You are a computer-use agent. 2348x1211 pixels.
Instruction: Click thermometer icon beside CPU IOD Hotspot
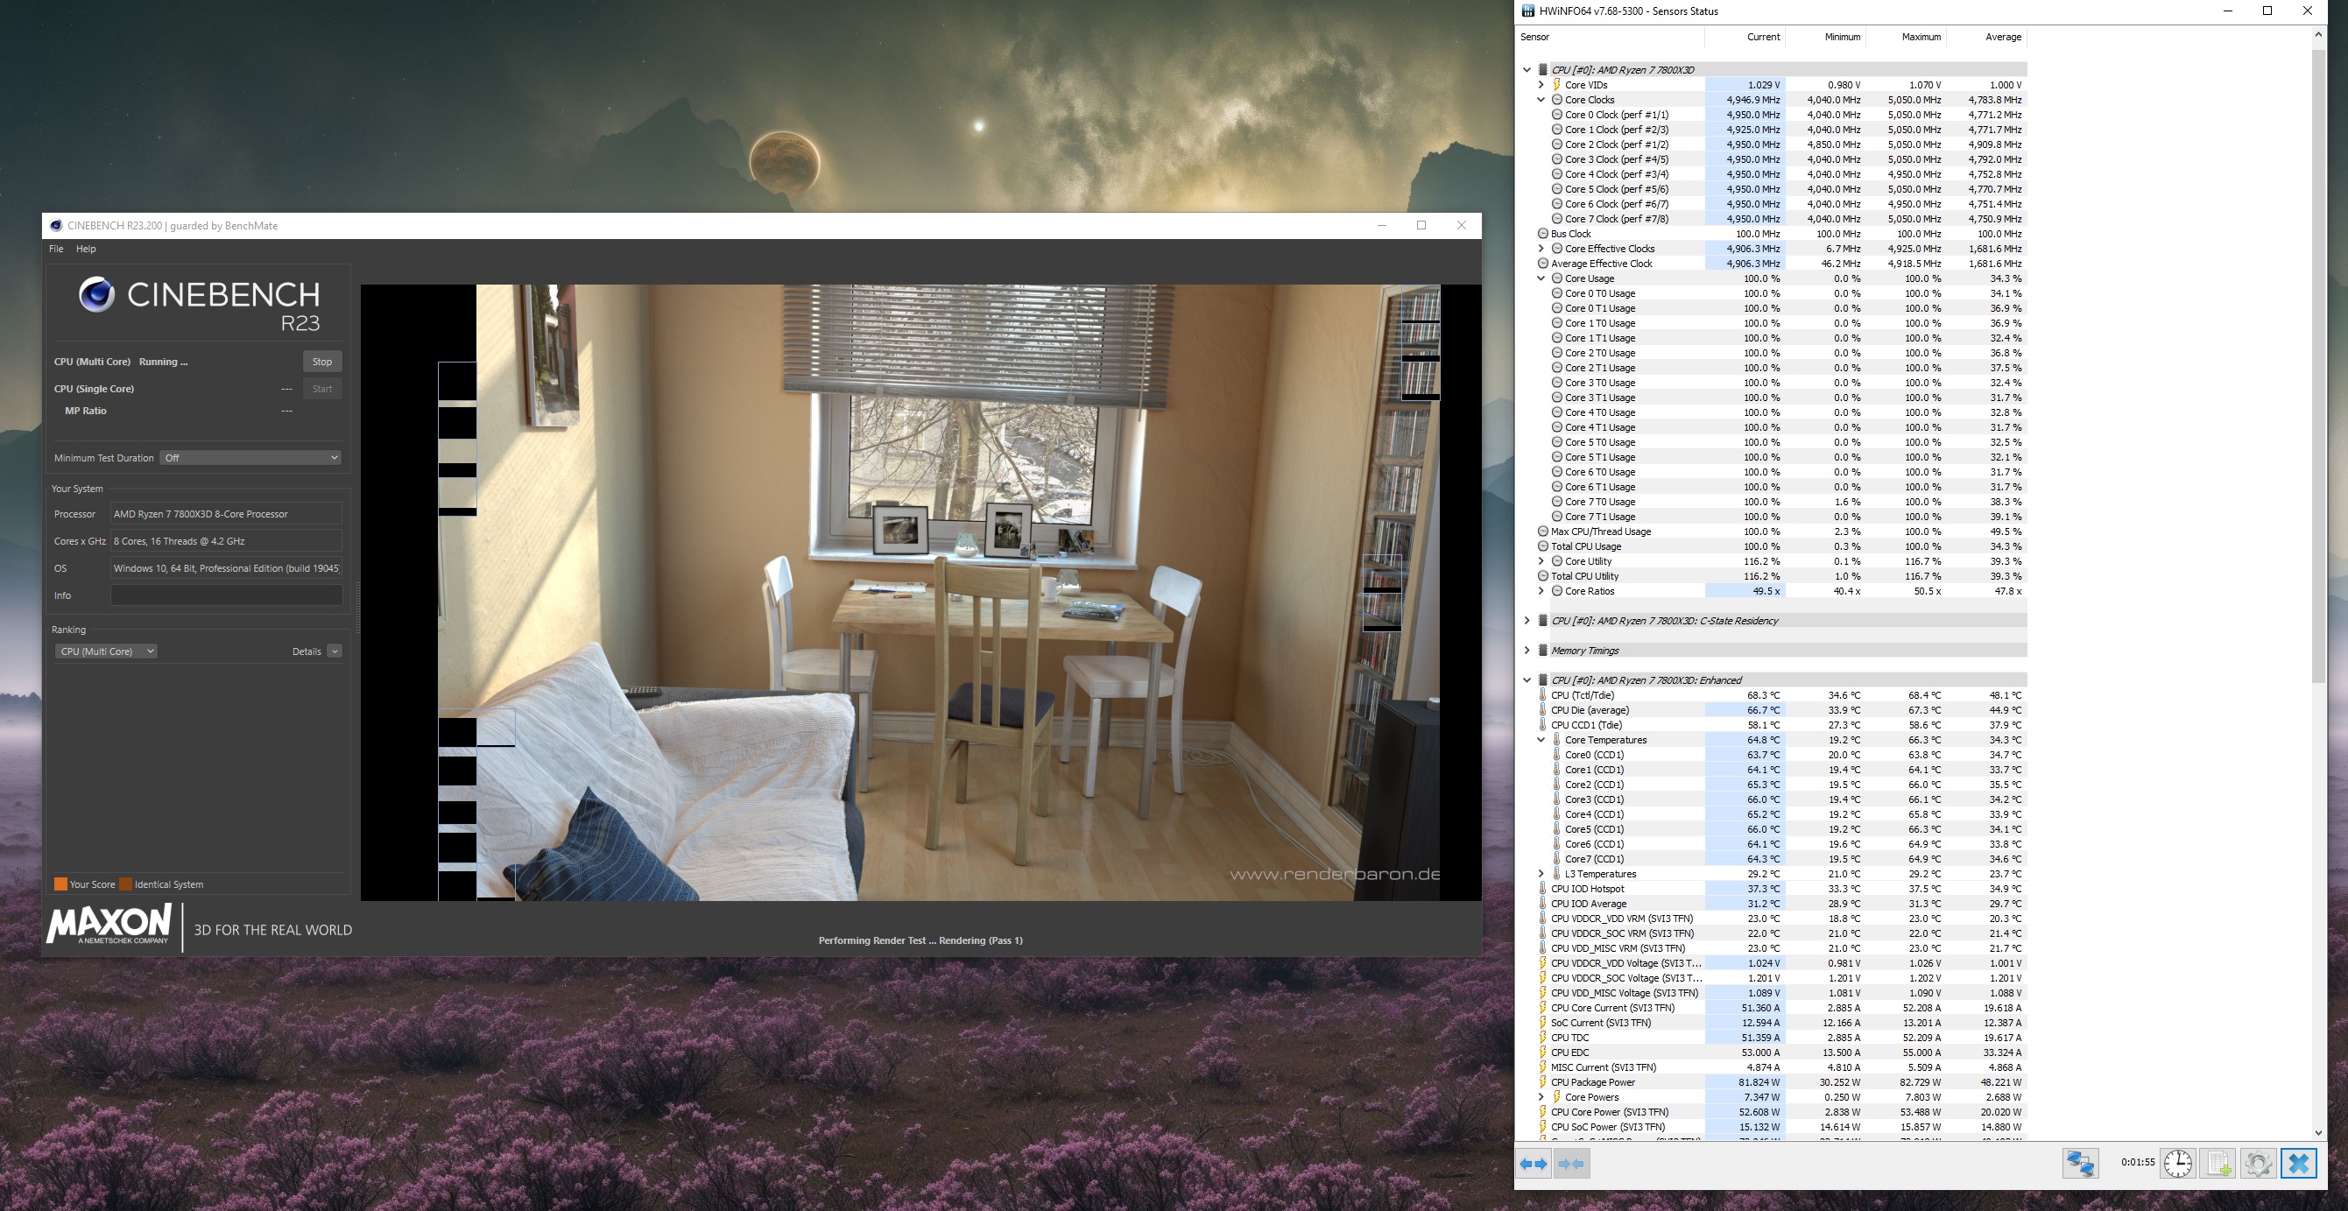coord(1543,889)
